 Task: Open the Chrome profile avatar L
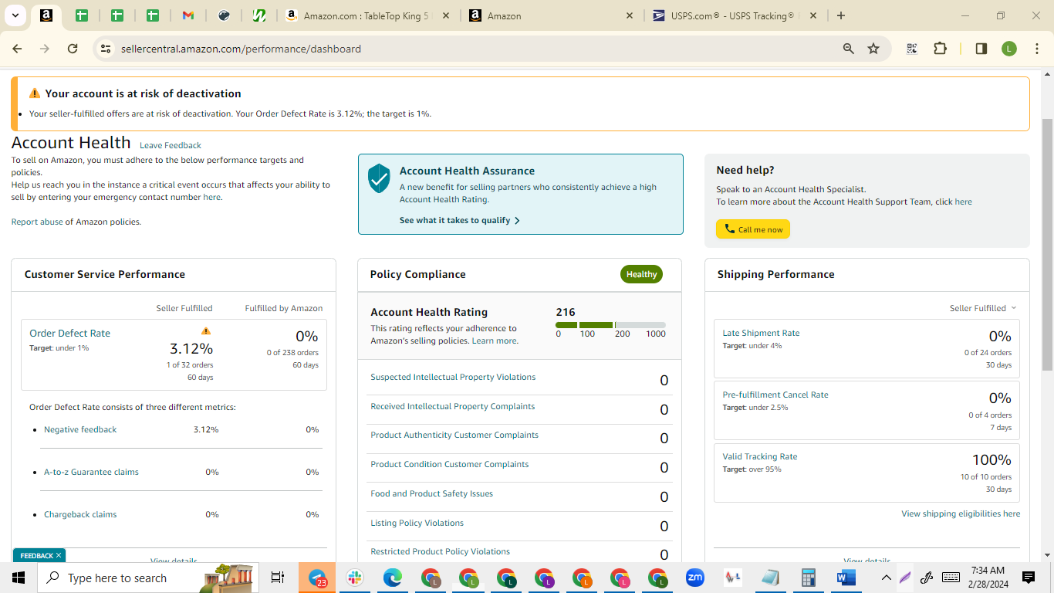1009,49
